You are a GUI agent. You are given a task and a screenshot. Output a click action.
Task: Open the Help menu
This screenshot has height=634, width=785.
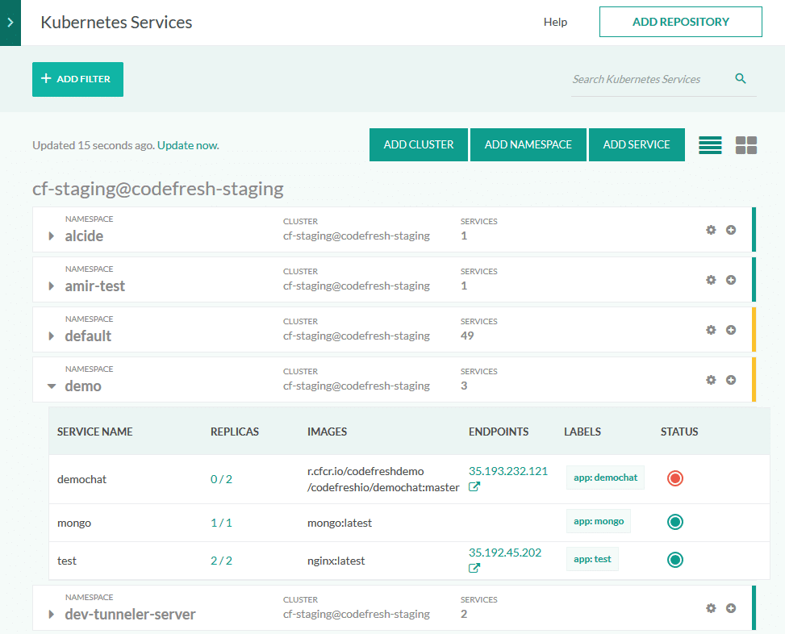(555, 23)
